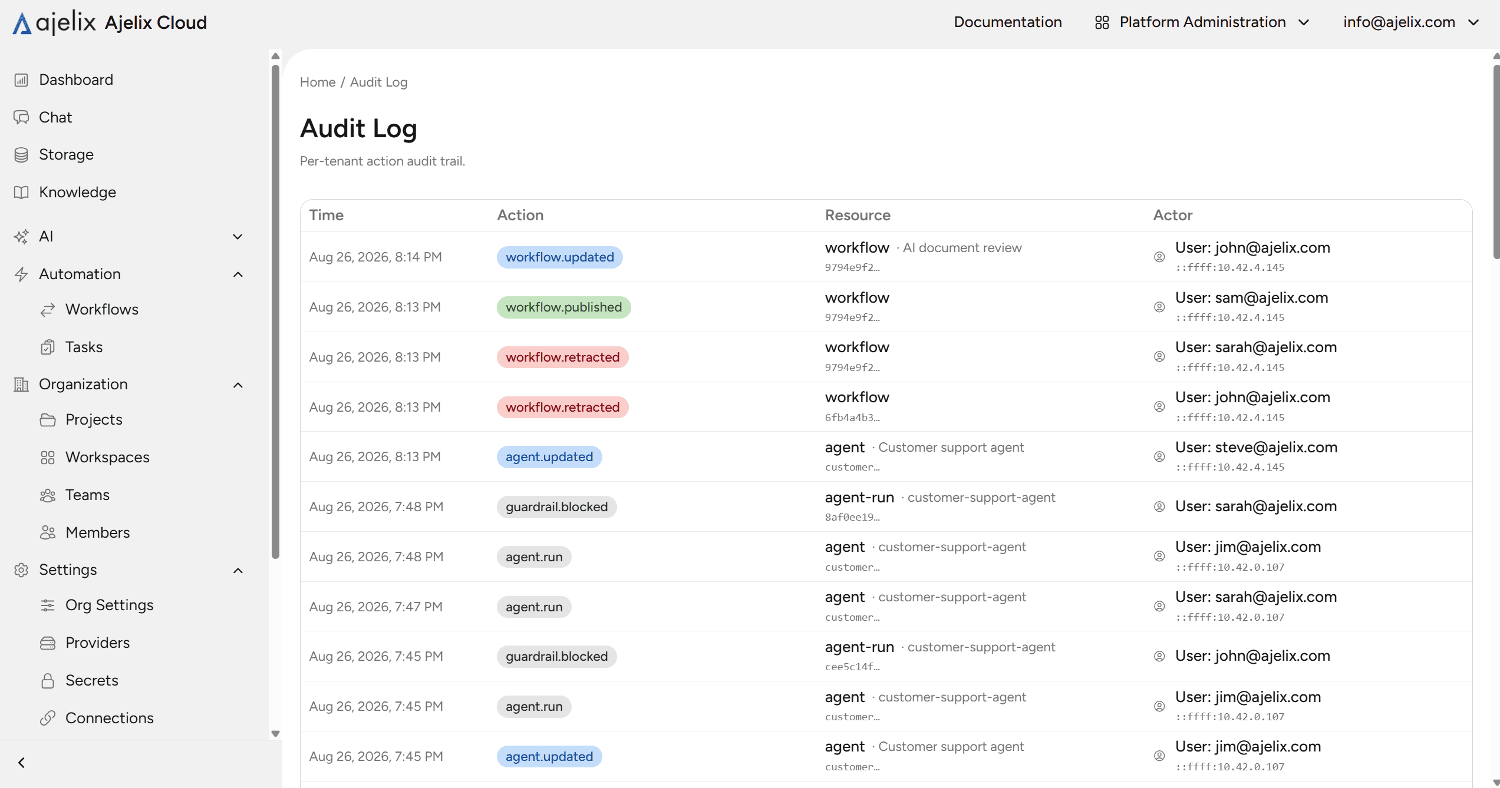The image size is (1500, 788).
Task: Open the Dashboard icon in sidebar
Action: click(21, 80)
